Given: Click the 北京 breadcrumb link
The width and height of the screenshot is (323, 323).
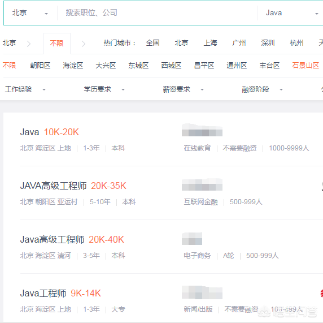Looking at the screenshot, I should click(9, 43).
